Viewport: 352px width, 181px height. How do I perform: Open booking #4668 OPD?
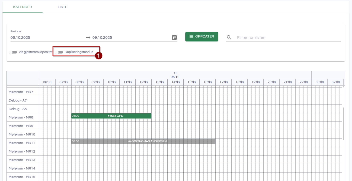(111, 116)
